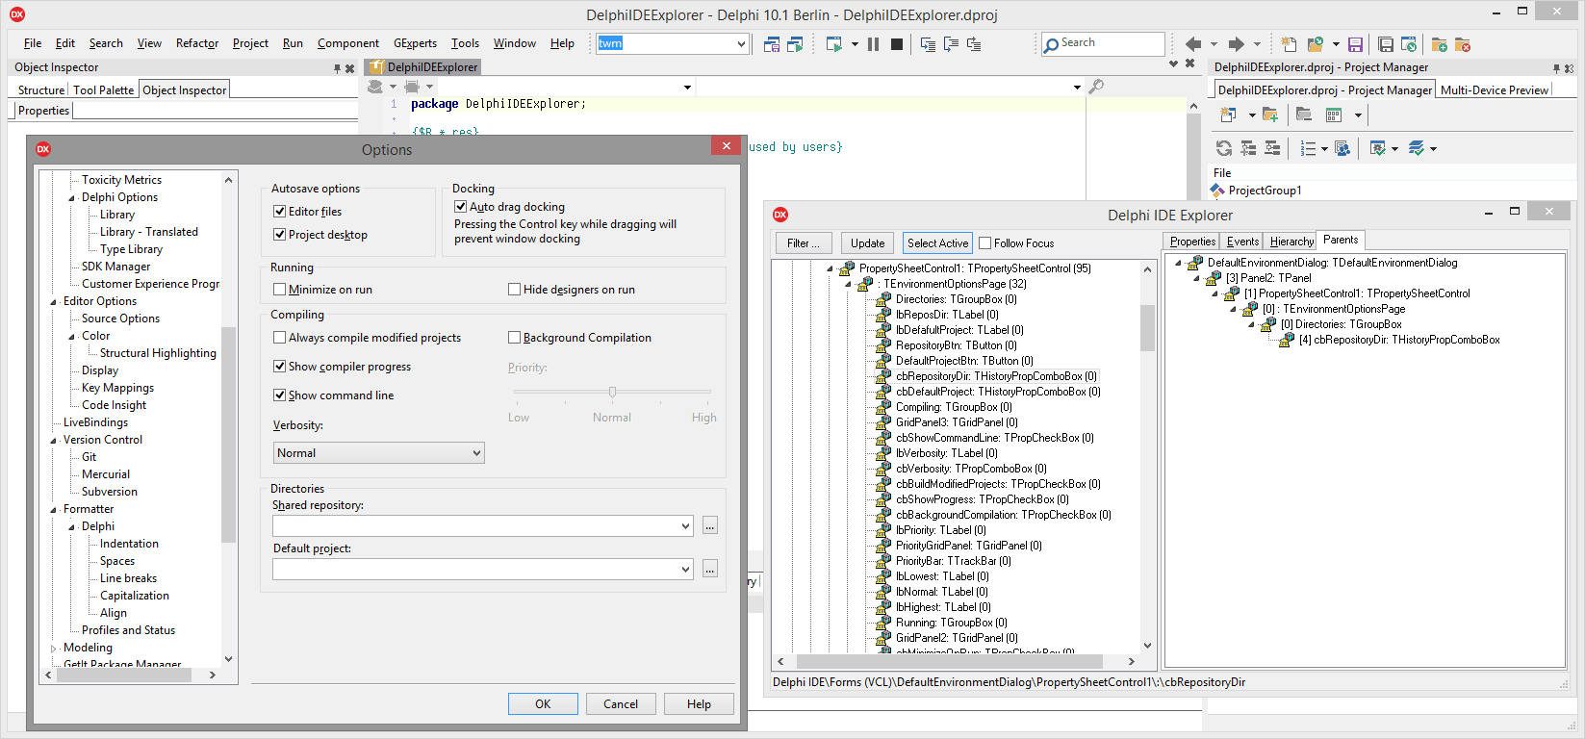Open the Component menu

coord(348,43)
